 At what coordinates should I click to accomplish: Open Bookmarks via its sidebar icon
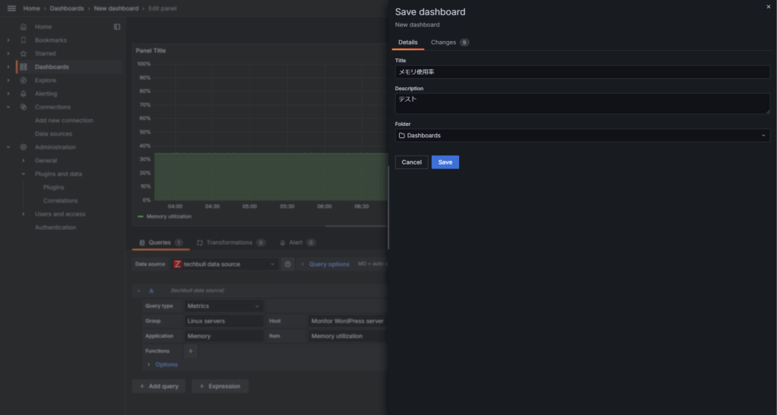tap(24, 40)
